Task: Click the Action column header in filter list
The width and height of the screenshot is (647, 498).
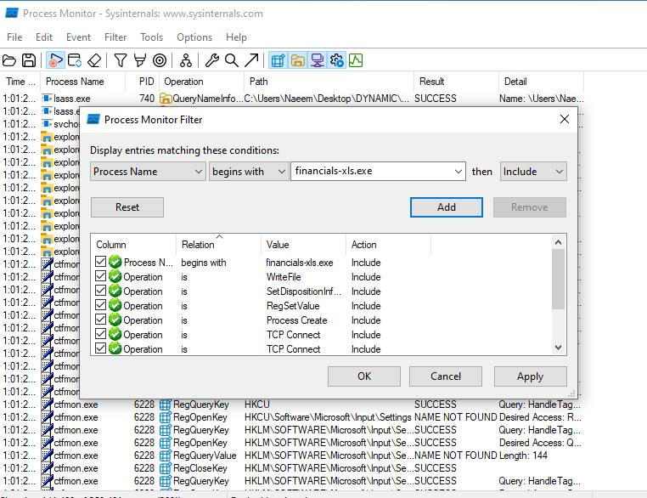Action: click(x=388, y=245)
